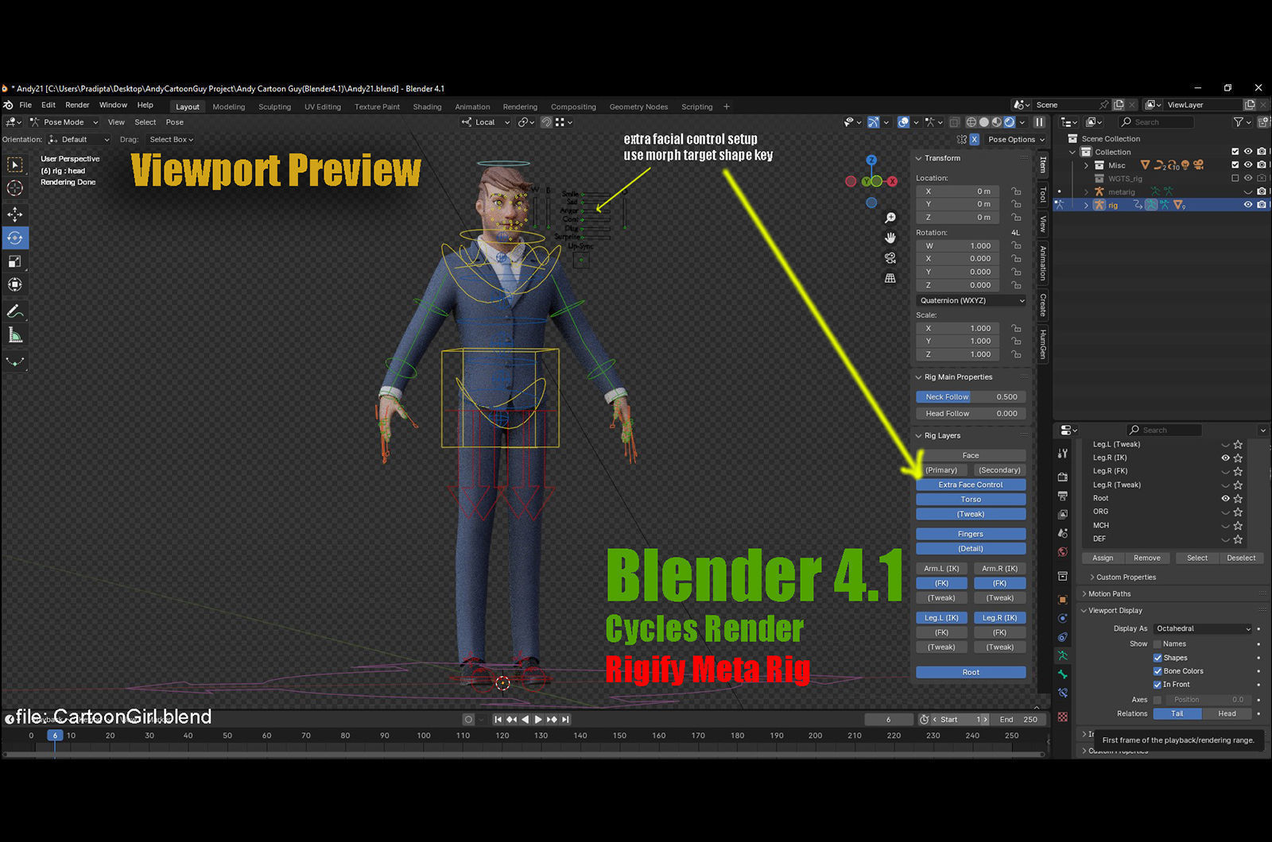
Task: Disable the Shapes checkbox
Action: [x=1158, y=658]
